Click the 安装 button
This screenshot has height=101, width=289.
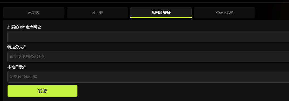[x=42, y=91]
